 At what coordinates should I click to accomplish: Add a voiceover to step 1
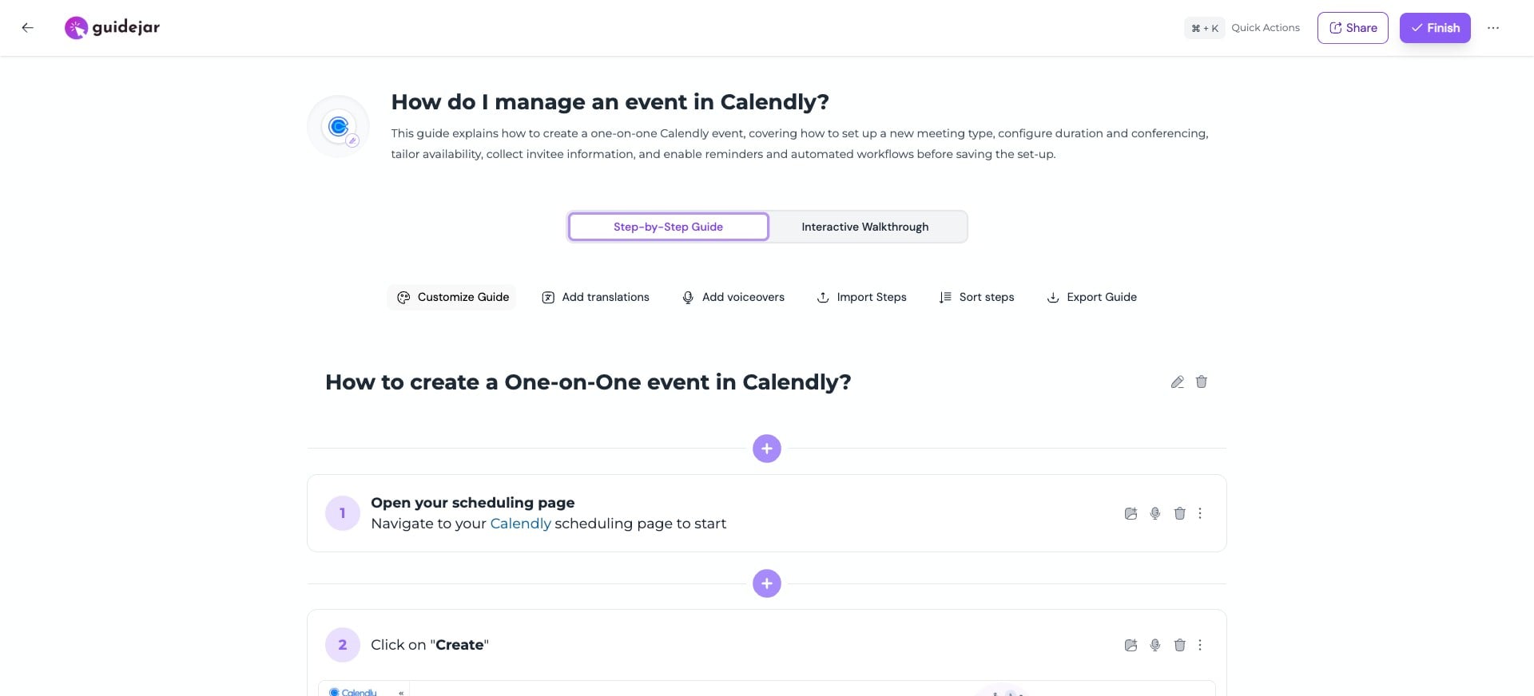click(x=1154, y=513)
